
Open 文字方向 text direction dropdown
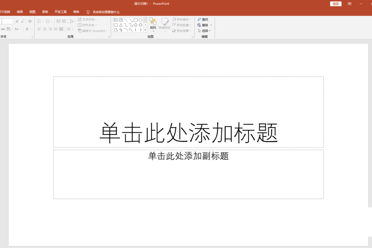click(87, 19)
